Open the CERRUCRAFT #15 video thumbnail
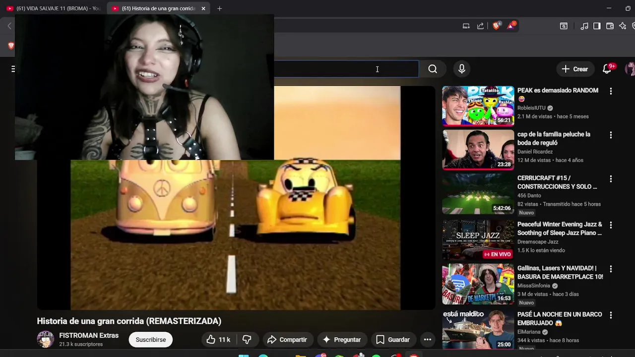 (x=478, y=193)
